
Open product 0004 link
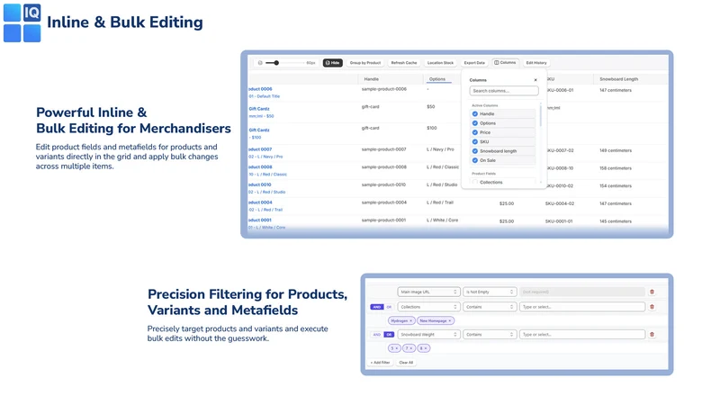pos(260,202)
